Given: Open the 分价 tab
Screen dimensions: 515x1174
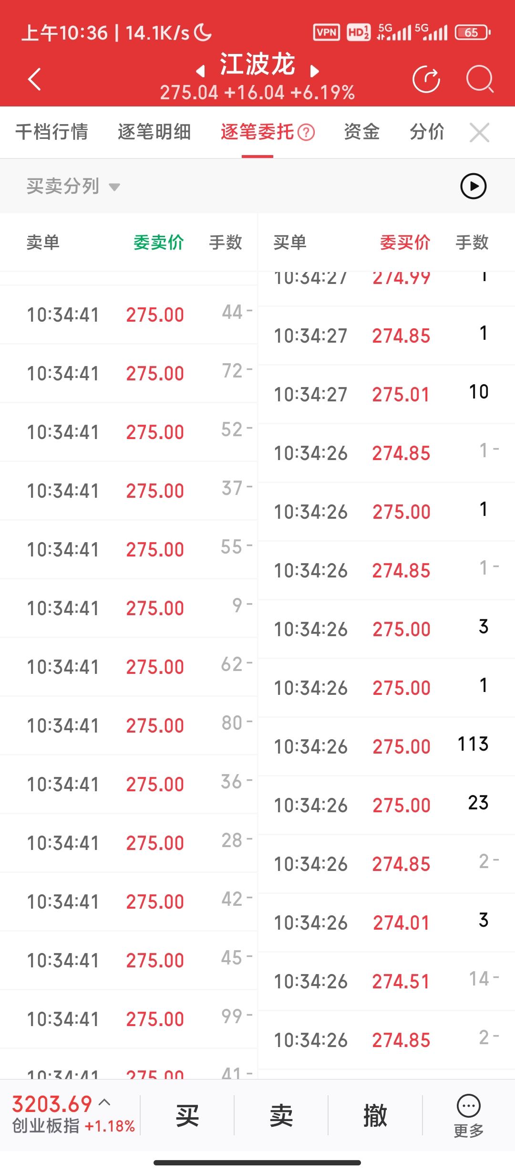Looking at the screenshot, I should point(427,132).
